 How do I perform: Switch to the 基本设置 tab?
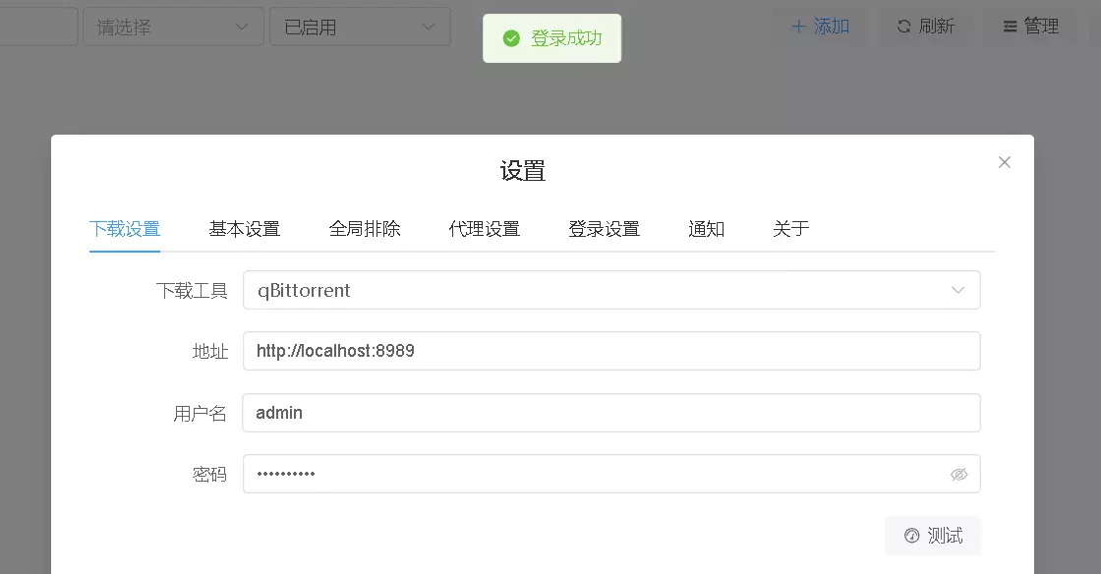(x=245, y=229)
